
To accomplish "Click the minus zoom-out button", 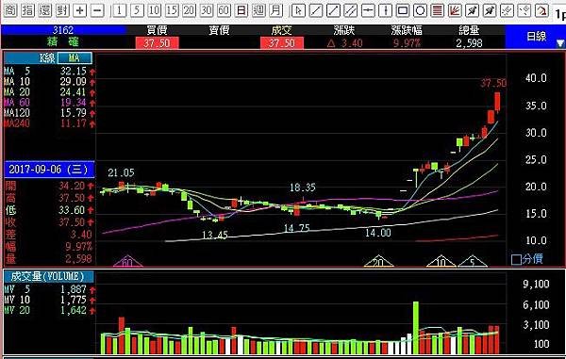I will point(97,10).
